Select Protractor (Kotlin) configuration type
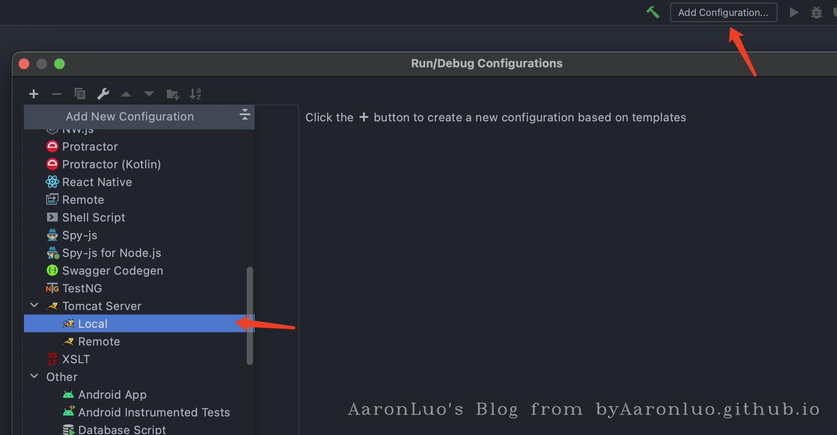 click(x=139, y=164)
